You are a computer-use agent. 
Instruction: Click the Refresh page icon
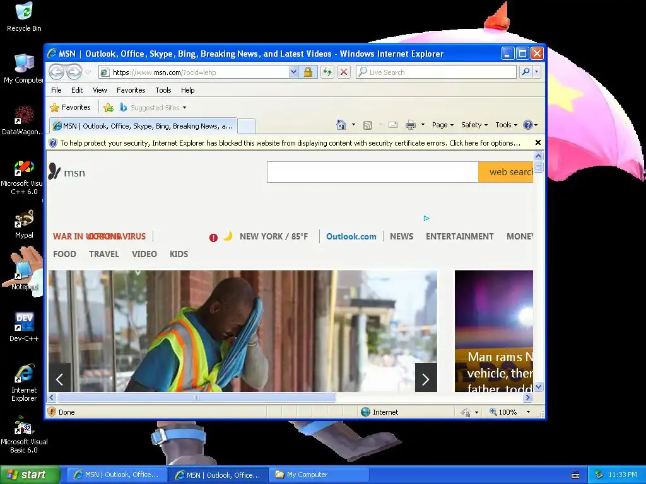327,72
